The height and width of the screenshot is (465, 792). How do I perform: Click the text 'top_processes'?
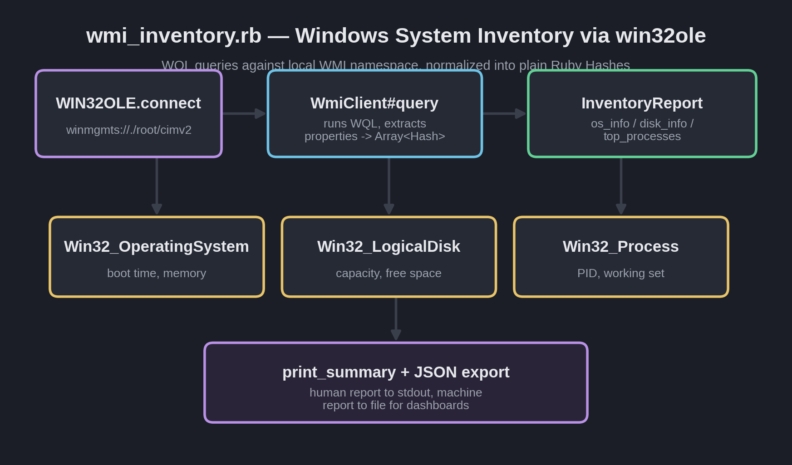[x=642, y=136]
